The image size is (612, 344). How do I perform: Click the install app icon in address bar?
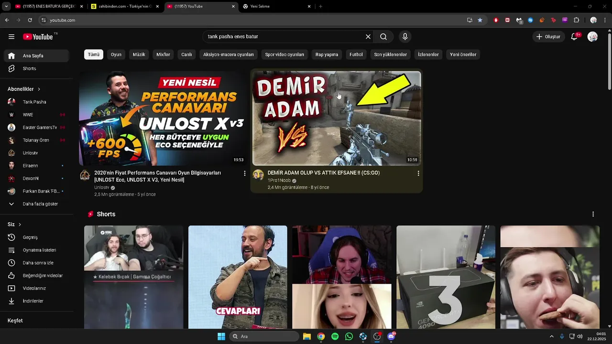click(x=470, y=20)
